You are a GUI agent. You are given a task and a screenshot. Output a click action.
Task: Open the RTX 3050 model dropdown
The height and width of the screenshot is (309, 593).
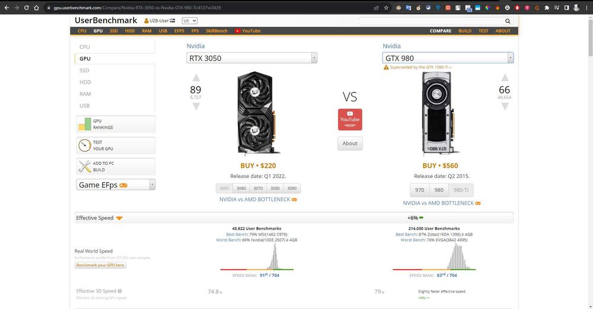tap(252, 58)
